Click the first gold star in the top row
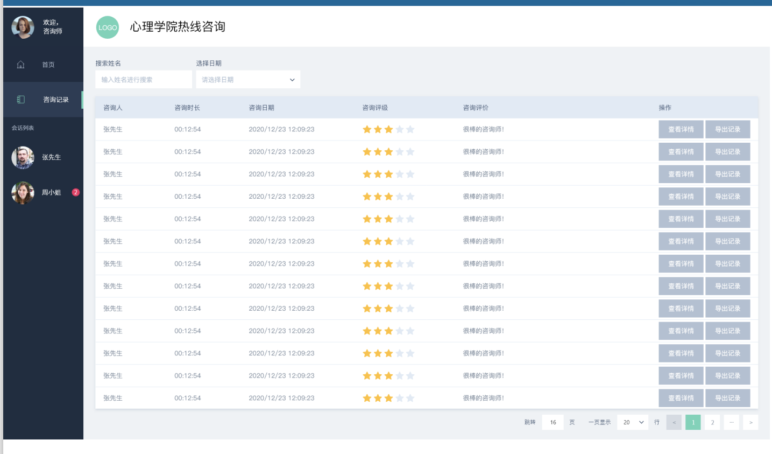The width and height of the screenshot is (772, 454). [367, 129]
